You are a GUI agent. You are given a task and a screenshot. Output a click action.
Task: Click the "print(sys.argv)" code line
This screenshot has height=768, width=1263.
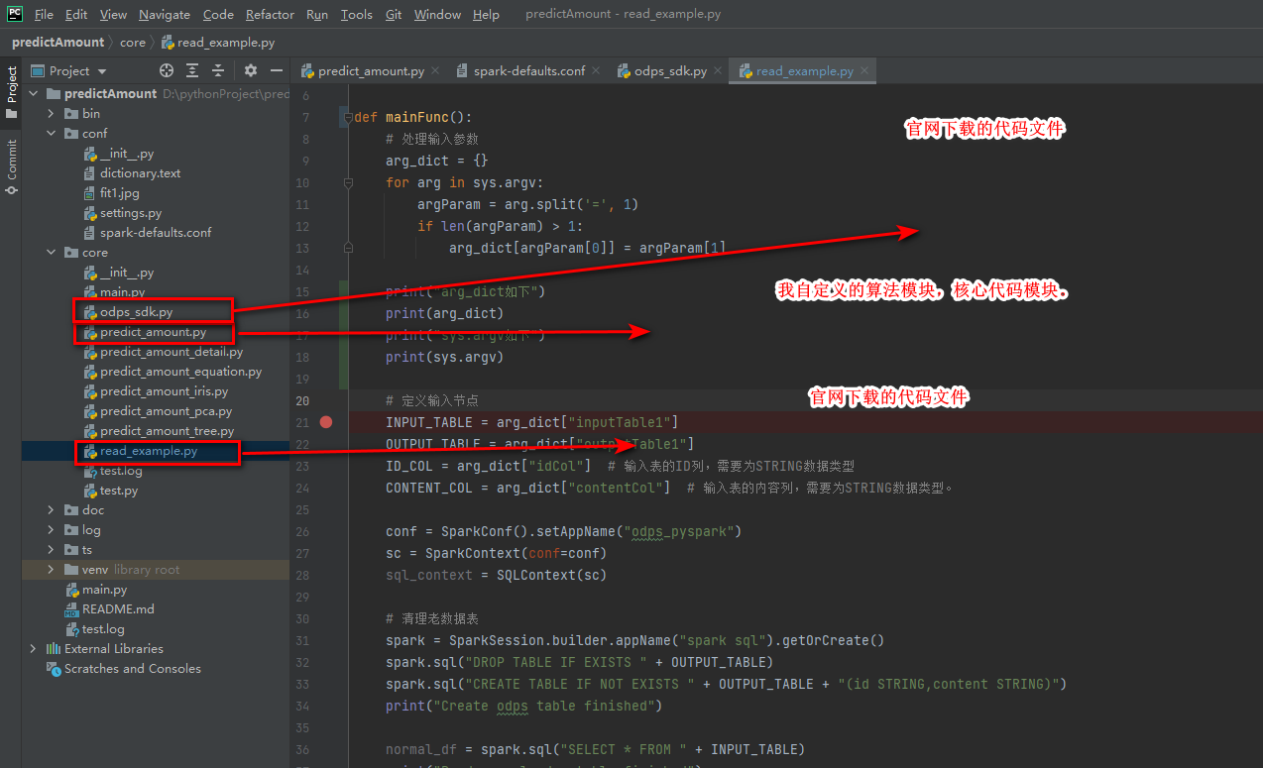pos(445,357)
